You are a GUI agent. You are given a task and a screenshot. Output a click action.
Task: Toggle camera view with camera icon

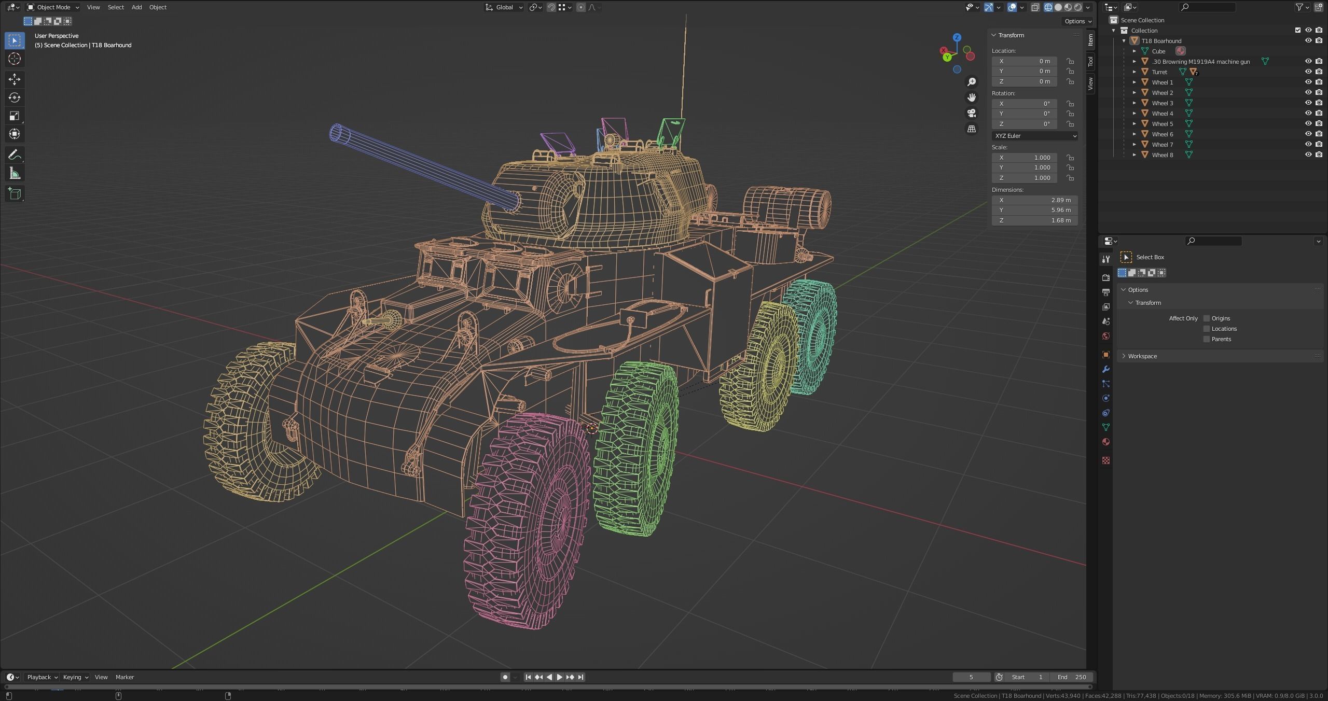tap(972, 113)
